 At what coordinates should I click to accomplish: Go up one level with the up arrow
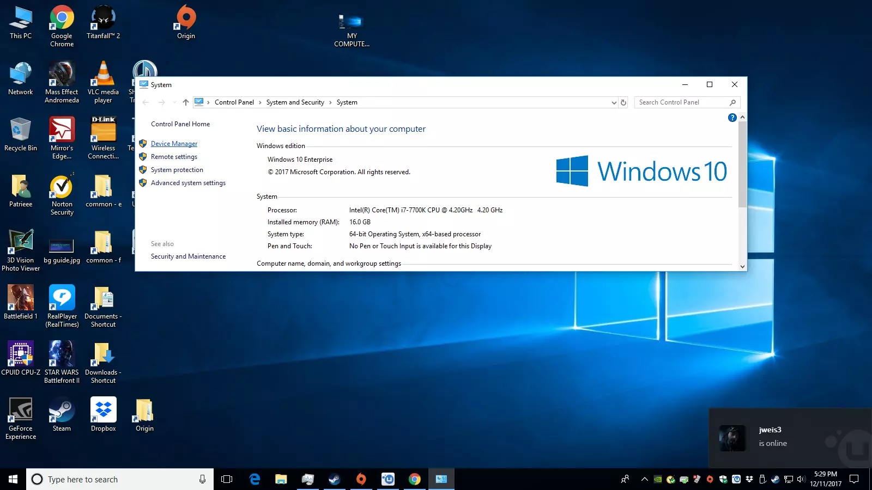(x=186, y=102)
